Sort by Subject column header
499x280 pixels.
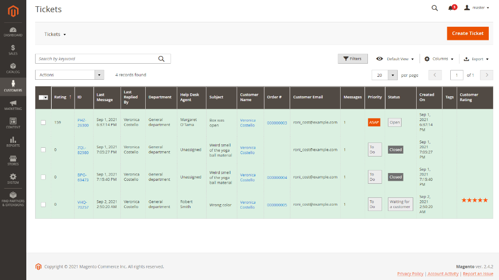tap(222, 97)
